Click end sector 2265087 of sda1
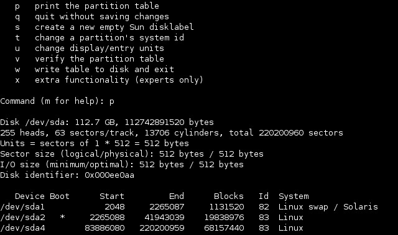 point(167,207)
